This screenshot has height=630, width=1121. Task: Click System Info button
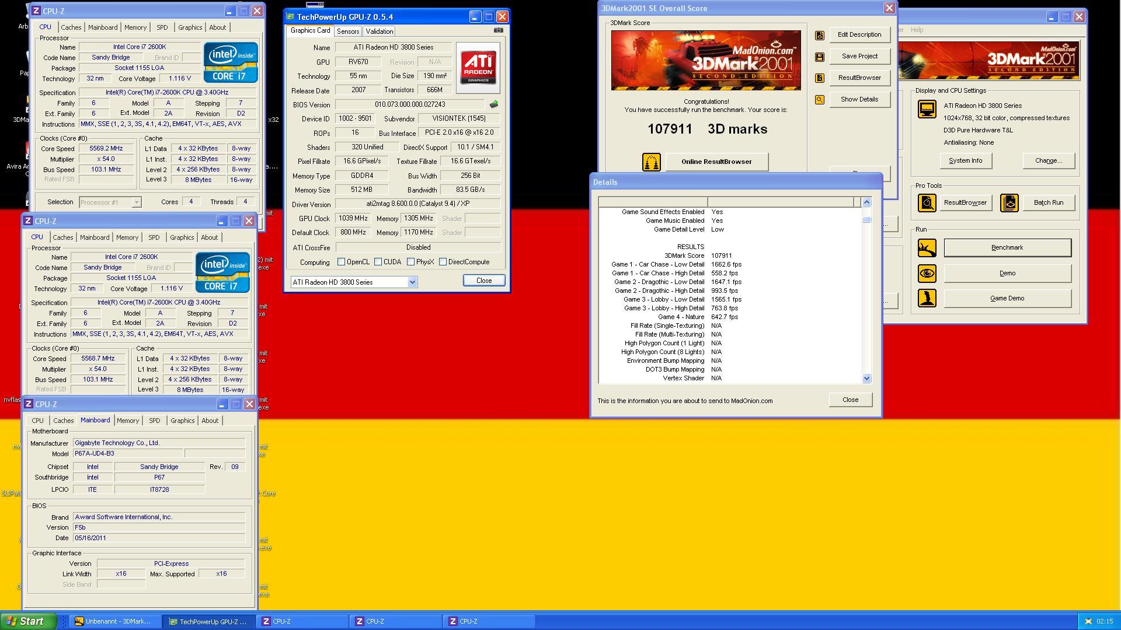[x=966, y=161]
